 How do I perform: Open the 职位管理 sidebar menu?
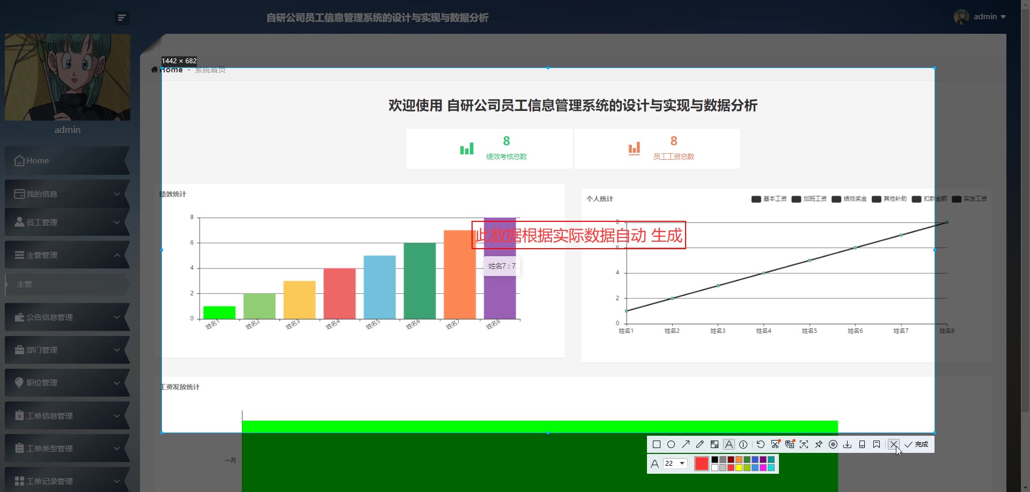[x=67, y=383]
